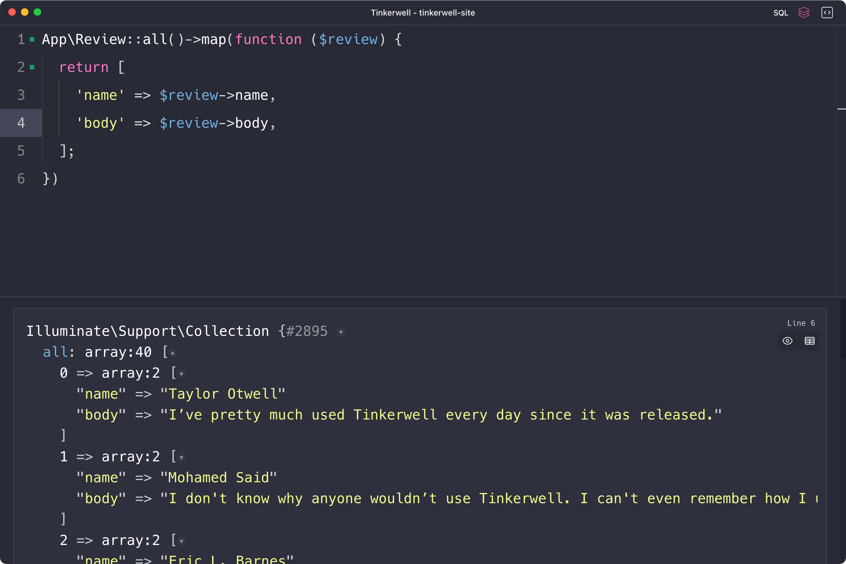The height and width of the screenshot is (564, 846).
Task: Click the green marker on line 1
Action: tap(32, 39)
